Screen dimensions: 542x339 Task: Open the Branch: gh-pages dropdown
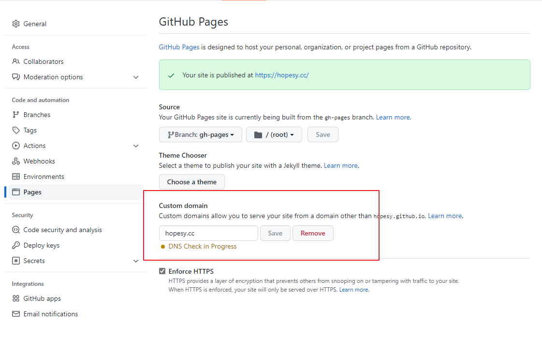coord(200,134)
